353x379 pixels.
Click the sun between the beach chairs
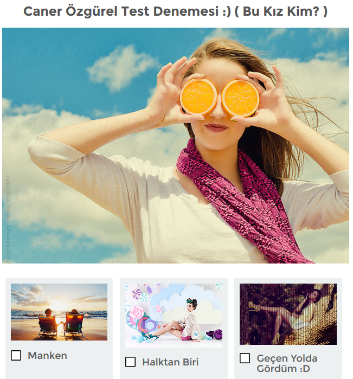[57, 307]
